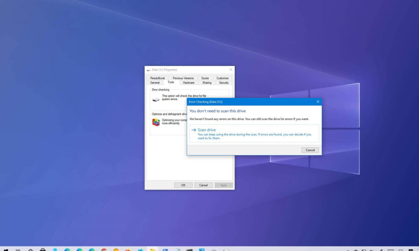Click the hard drive icon under Error checking
Image resolution: width=419 pixels, height=251 pixels.
click(x=156, y=100)
